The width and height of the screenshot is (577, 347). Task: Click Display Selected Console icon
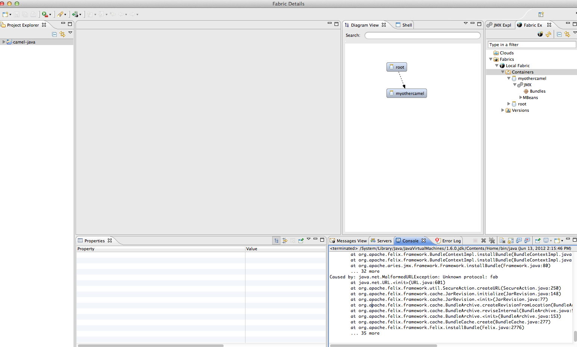point(546,241)
